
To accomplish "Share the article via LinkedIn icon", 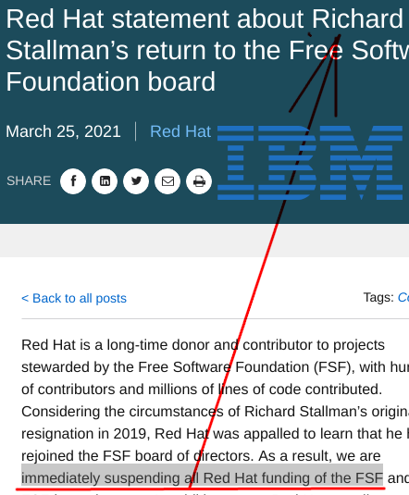I will click(105, 181).
